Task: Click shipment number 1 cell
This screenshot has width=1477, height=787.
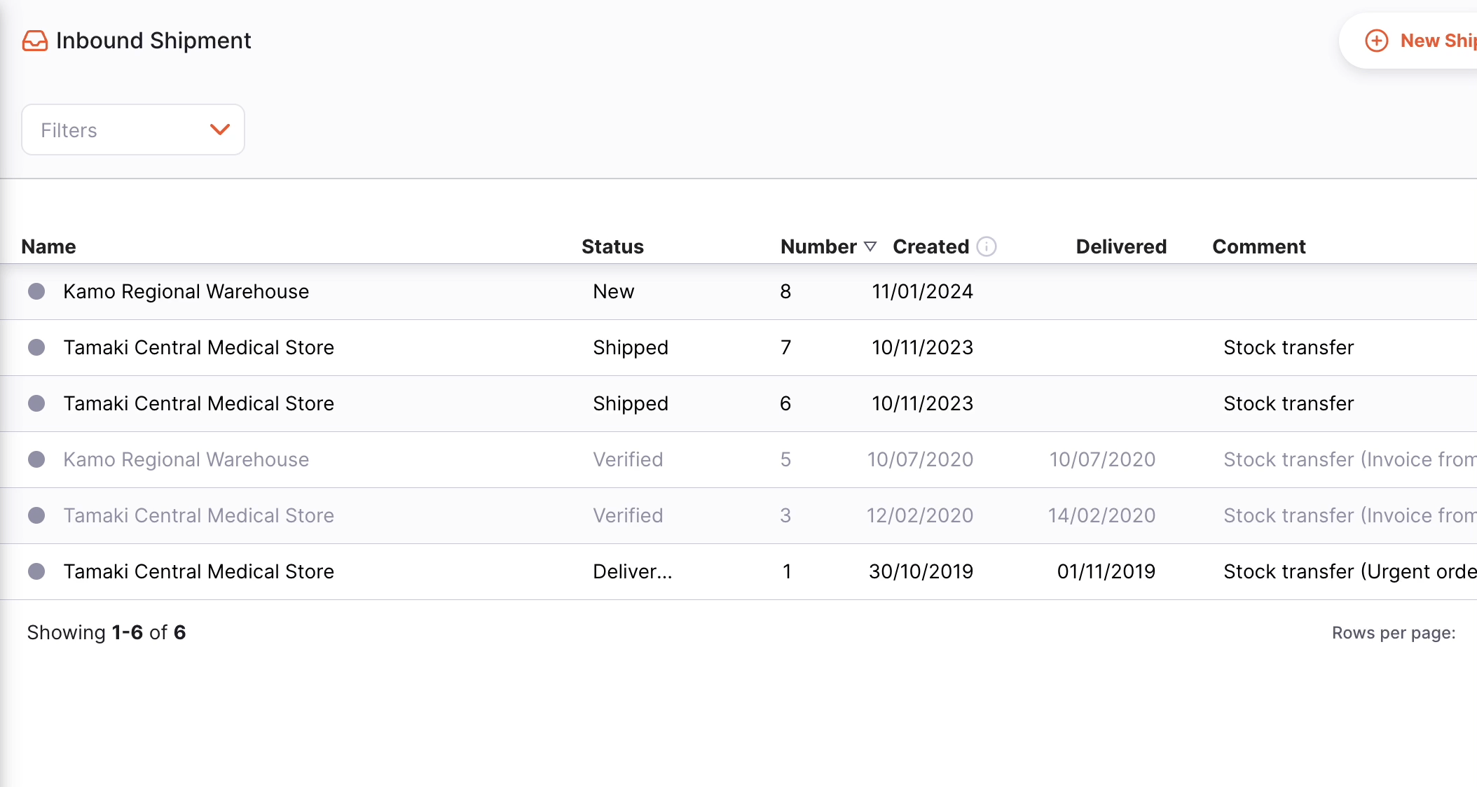Action: (x=787, y=571)
